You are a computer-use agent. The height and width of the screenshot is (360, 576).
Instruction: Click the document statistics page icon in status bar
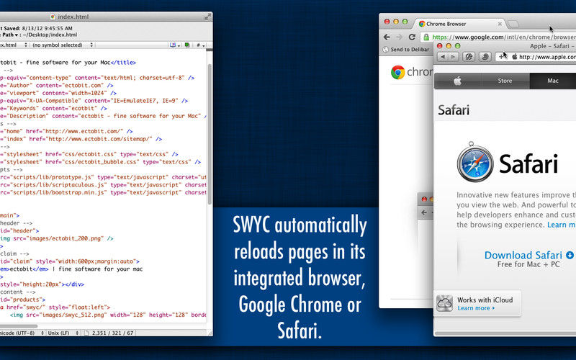click(86, 333)
